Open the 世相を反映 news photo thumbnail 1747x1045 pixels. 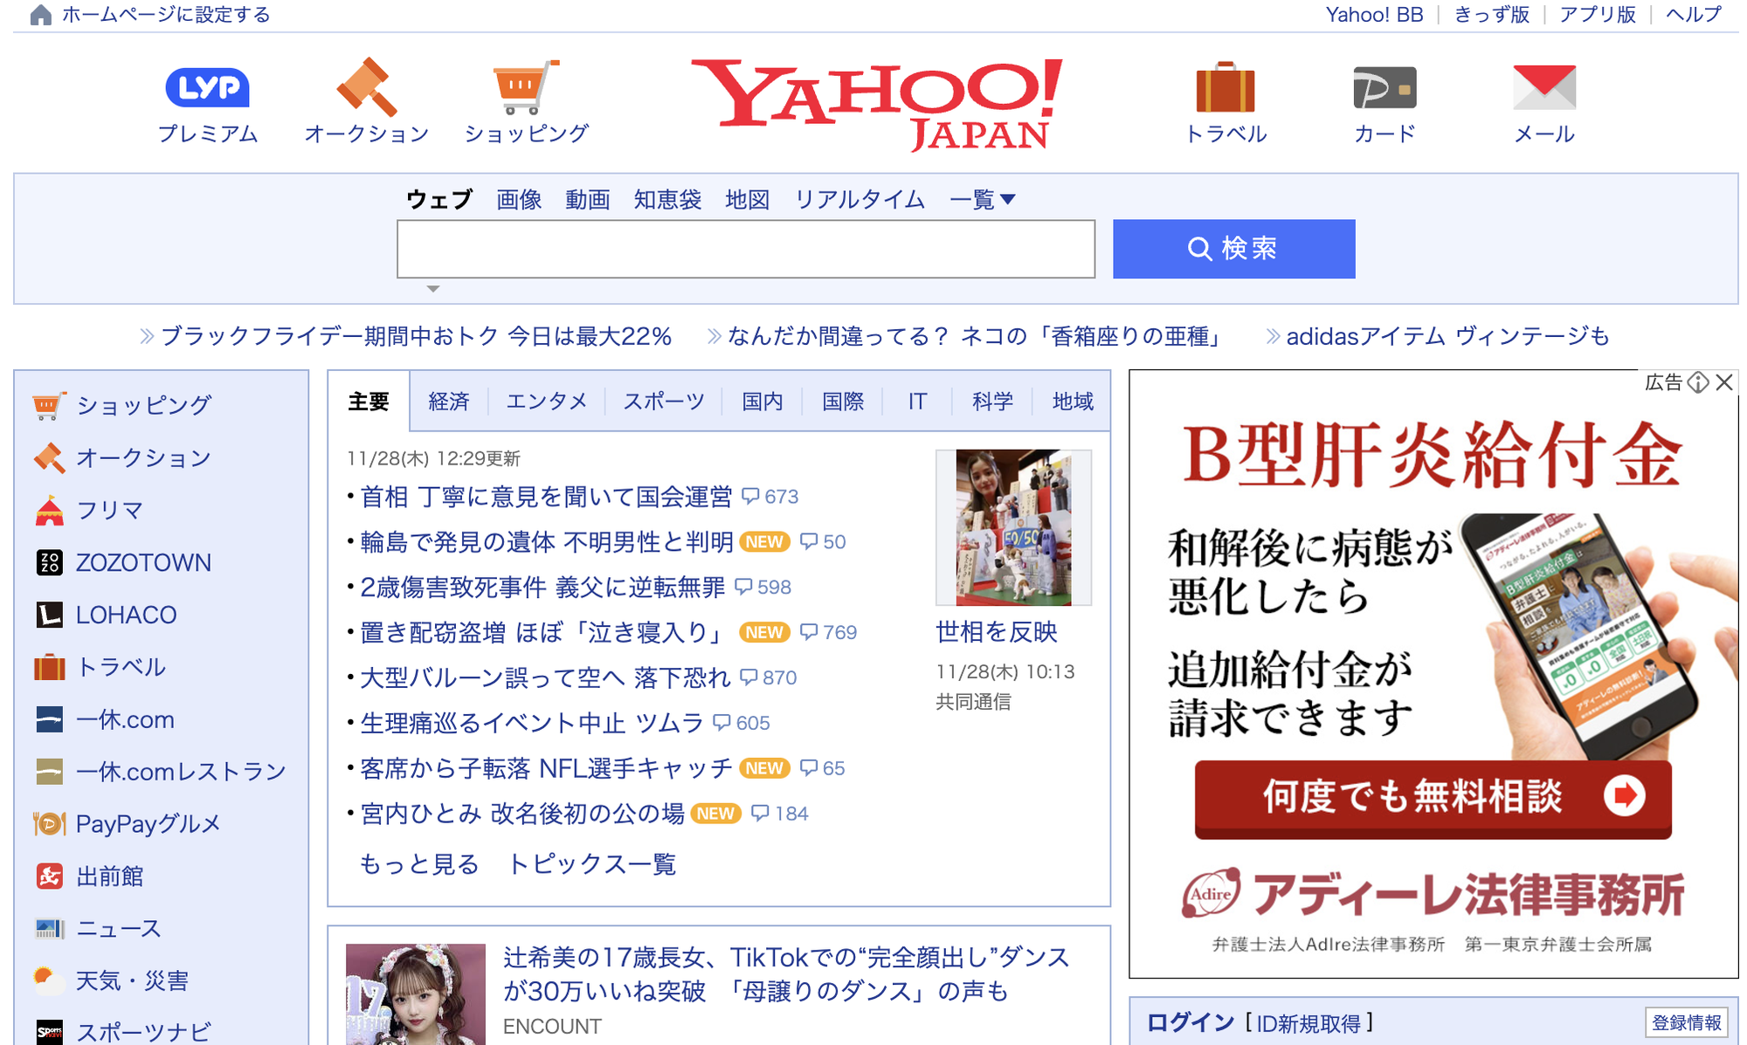(1013, 527)
